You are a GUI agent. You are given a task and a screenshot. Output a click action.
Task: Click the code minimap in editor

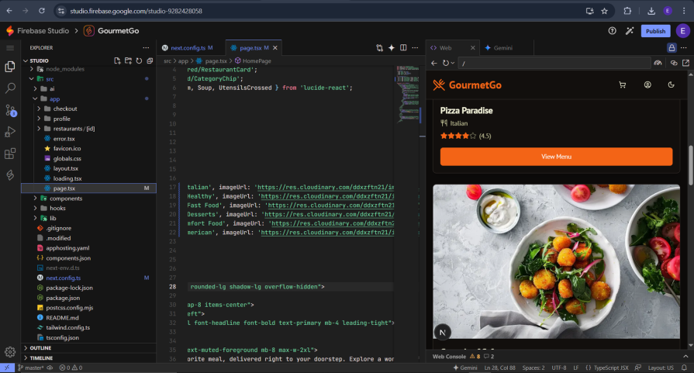click(x=407, y=95)
